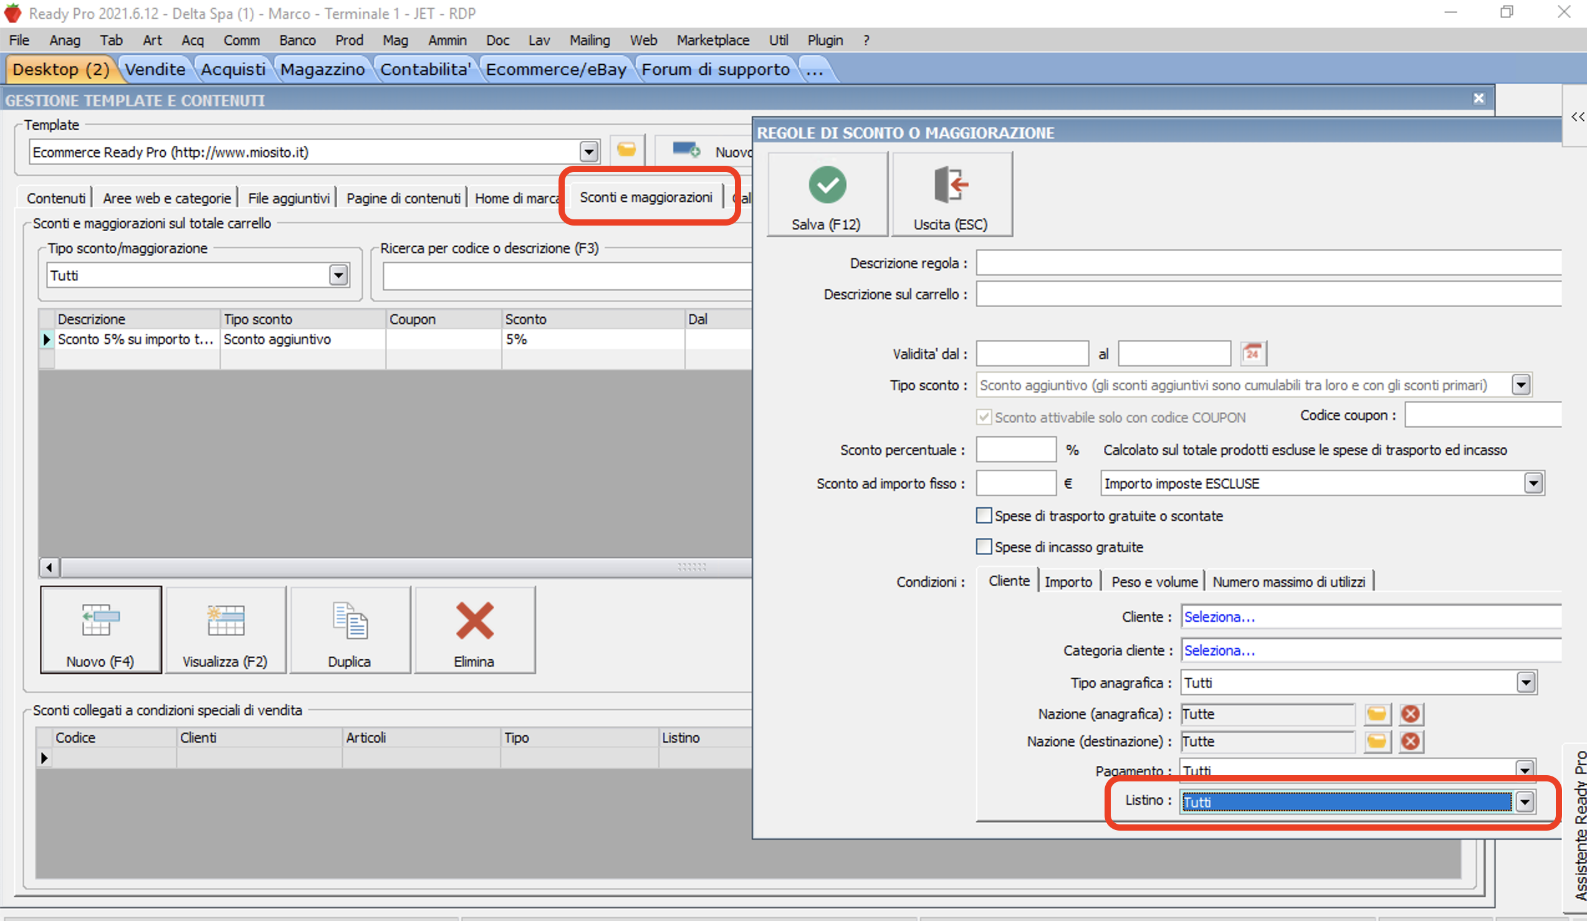The height and width of the screenshot is (921, 1587).
Task: Open Numero massimo di utilizzi tab
Action: (x=1288, y=581)
